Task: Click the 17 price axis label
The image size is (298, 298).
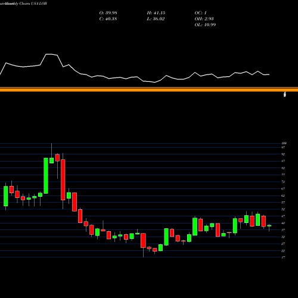Action: [283, 257]
